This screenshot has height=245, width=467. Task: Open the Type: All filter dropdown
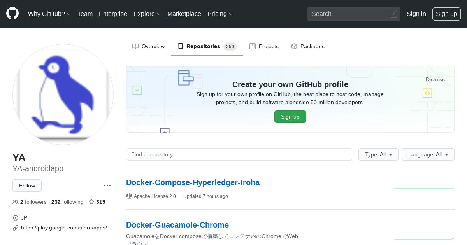[378, 154]
